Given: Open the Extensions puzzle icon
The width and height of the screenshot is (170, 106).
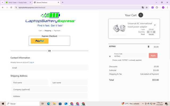Looking at the screenshot, I should pos(157,7).
